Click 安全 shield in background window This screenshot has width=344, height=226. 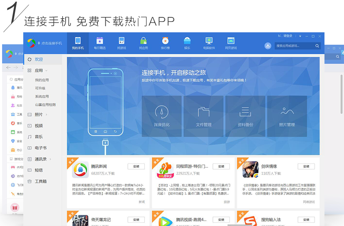13,141
